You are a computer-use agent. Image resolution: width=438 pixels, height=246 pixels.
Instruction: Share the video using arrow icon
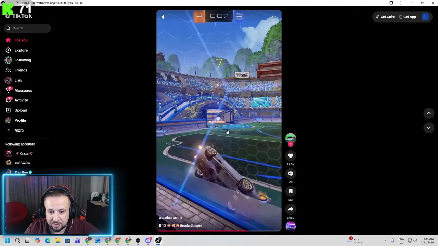click(291, 209)
